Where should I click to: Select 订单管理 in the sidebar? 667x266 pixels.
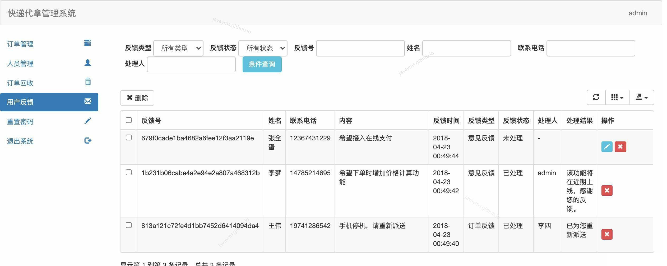pyautogui.click(x=20, y=44)
